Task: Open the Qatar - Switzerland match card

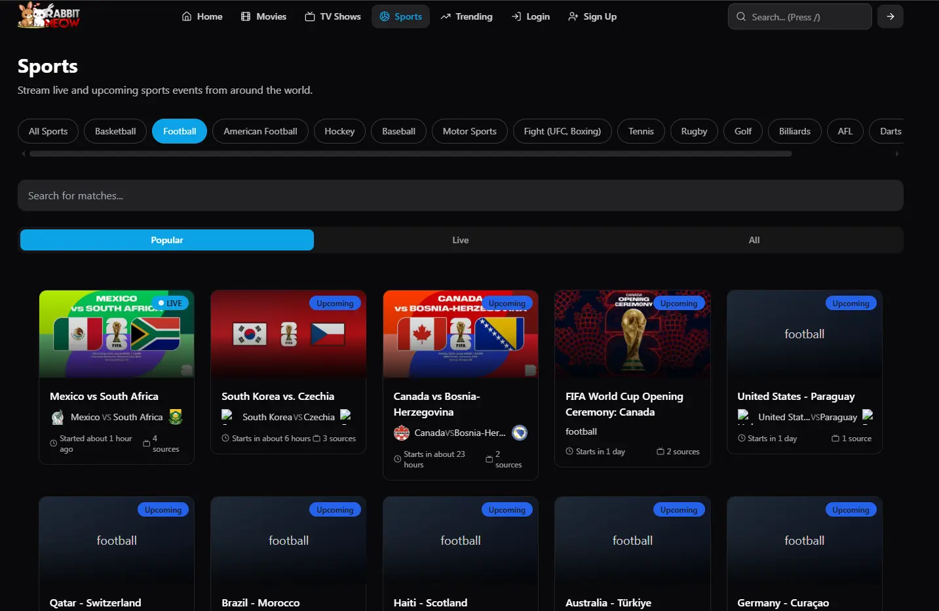Action: 117,554
